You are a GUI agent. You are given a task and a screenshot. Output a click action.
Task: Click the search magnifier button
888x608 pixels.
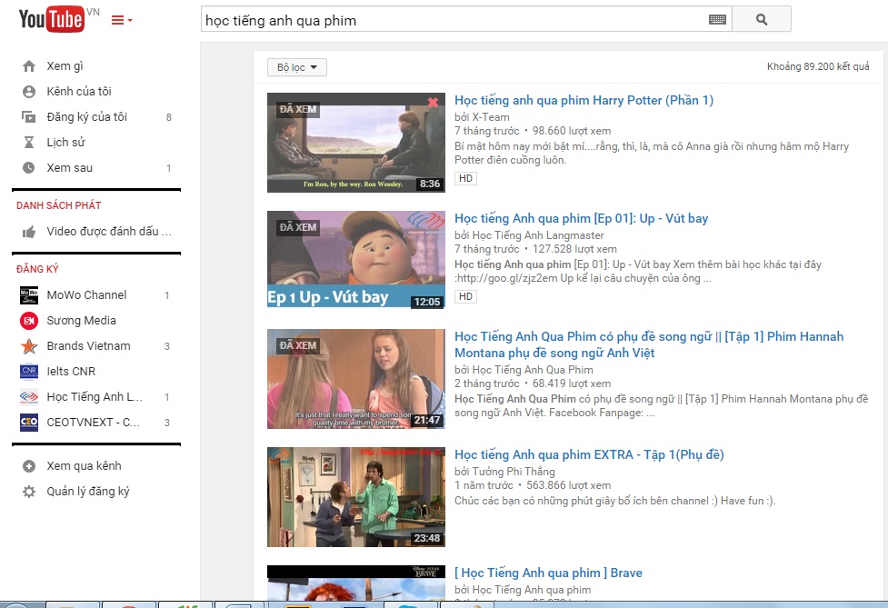click(x=761, y=19)
